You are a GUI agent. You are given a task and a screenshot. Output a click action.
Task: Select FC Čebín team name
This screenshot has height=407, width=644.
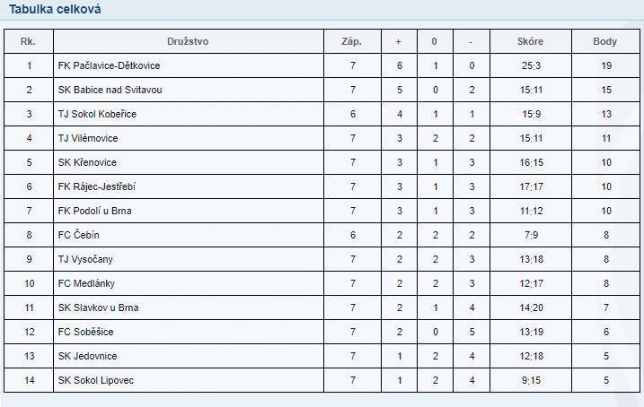pos(78,235)
